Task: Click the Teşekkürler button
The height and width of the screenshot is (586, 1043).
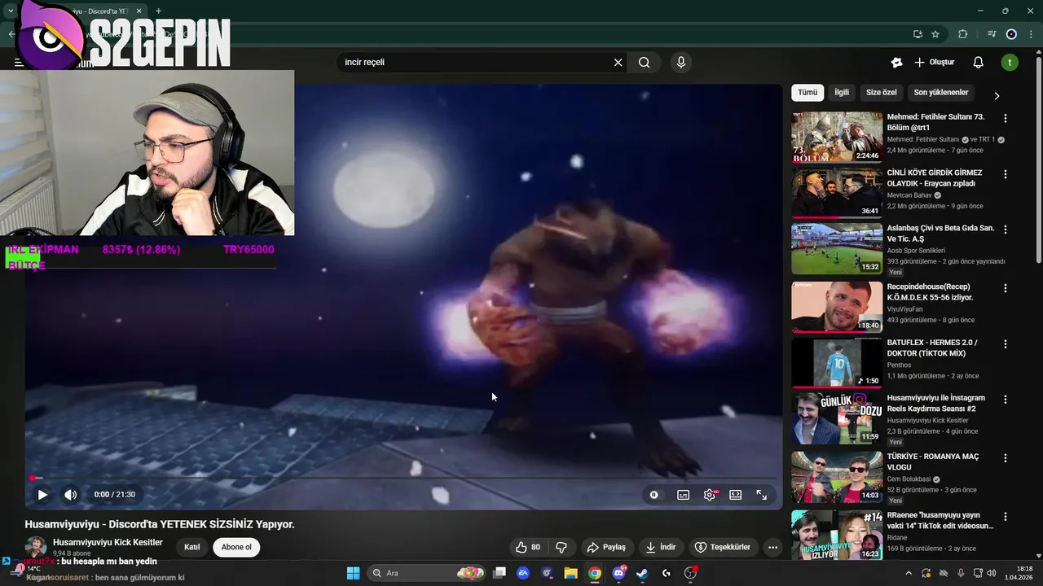Action: point(722,547)
